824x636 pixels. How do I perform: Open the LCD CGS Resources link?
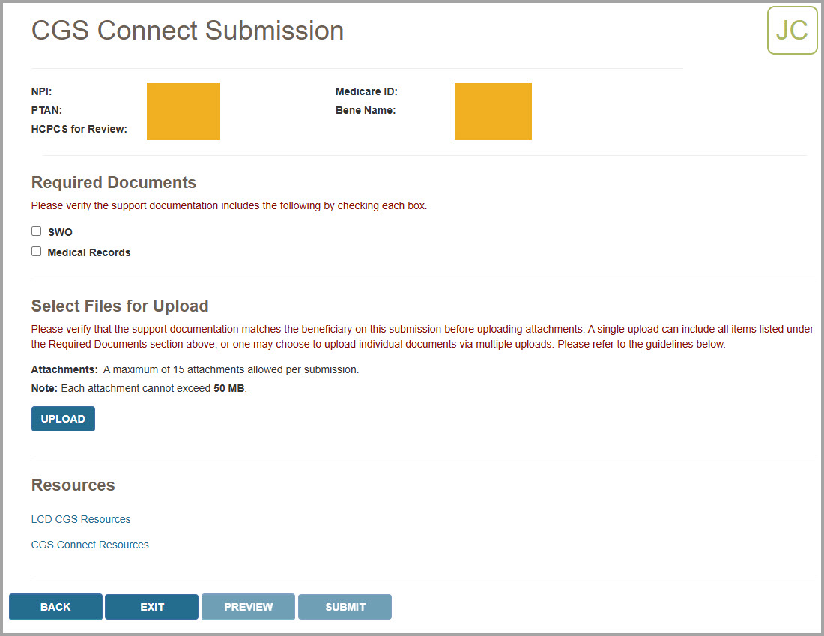coord(81,519)
